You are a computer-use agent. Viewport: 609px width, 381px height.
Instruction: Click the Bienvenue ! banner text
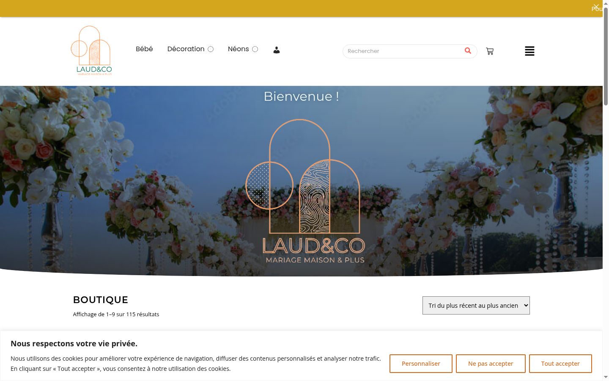click(302, 97)
